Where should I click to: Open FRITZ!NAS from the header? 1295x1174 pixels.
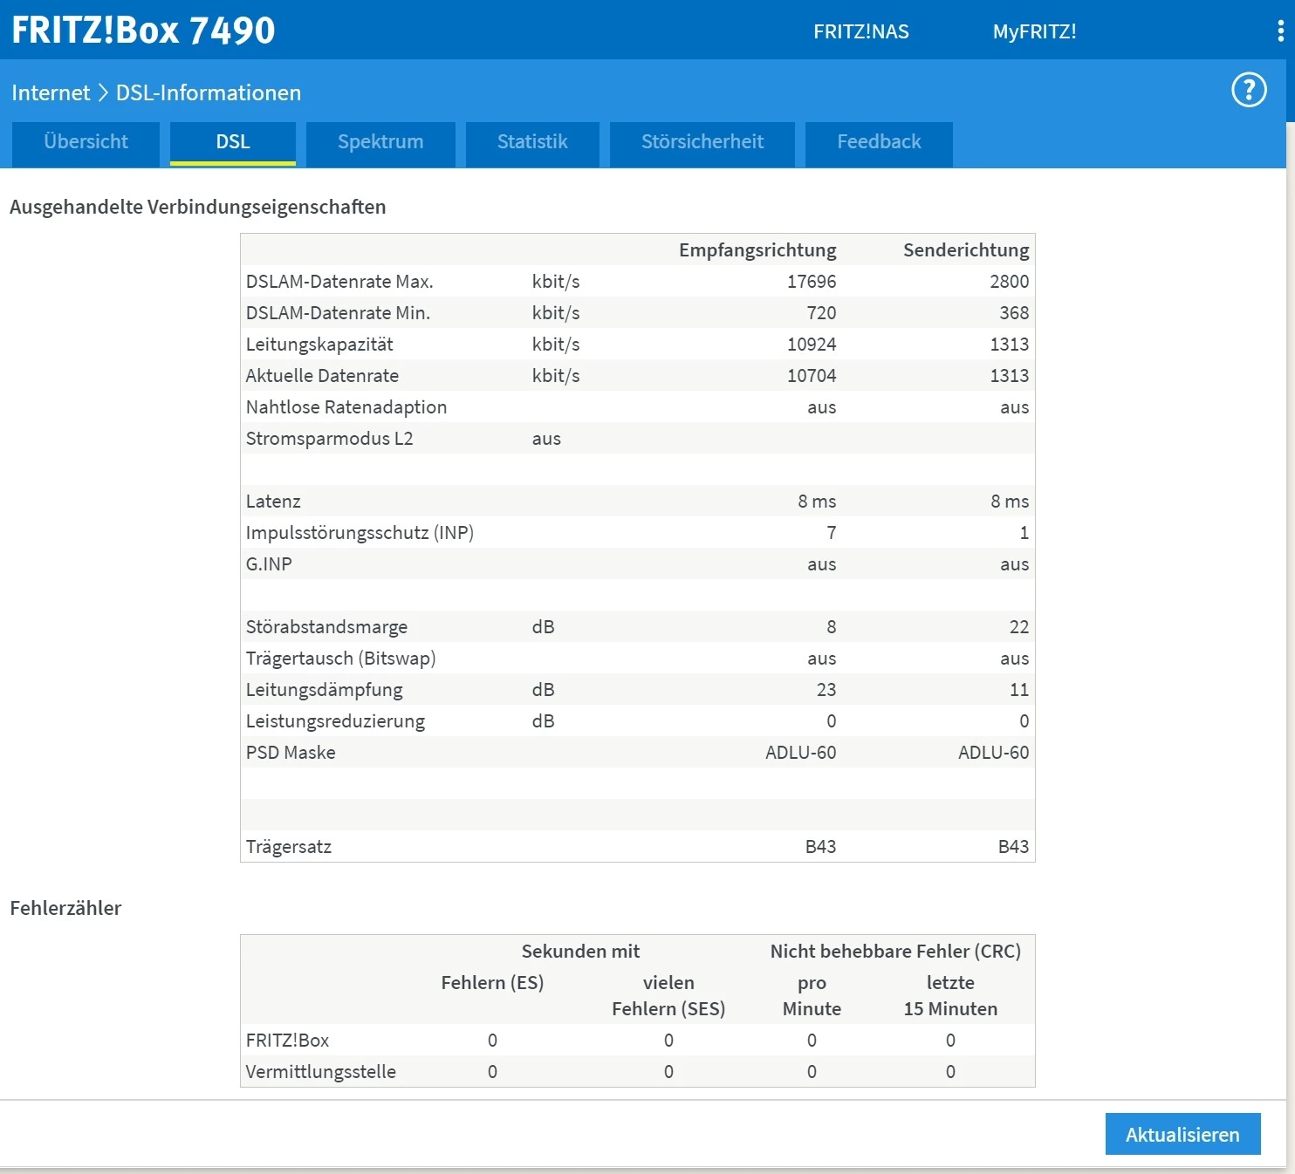pos(860,31)
